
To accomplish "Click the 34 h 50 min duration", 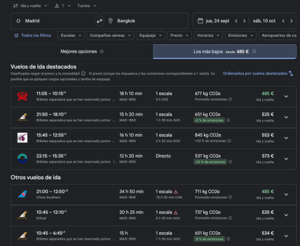I will [x=131, y=192].
